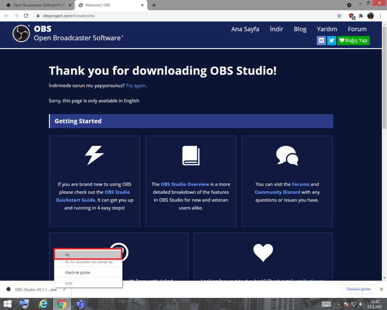Open the Twitter icon button
This screenshot has height=310, width=387.
point(332,40)
